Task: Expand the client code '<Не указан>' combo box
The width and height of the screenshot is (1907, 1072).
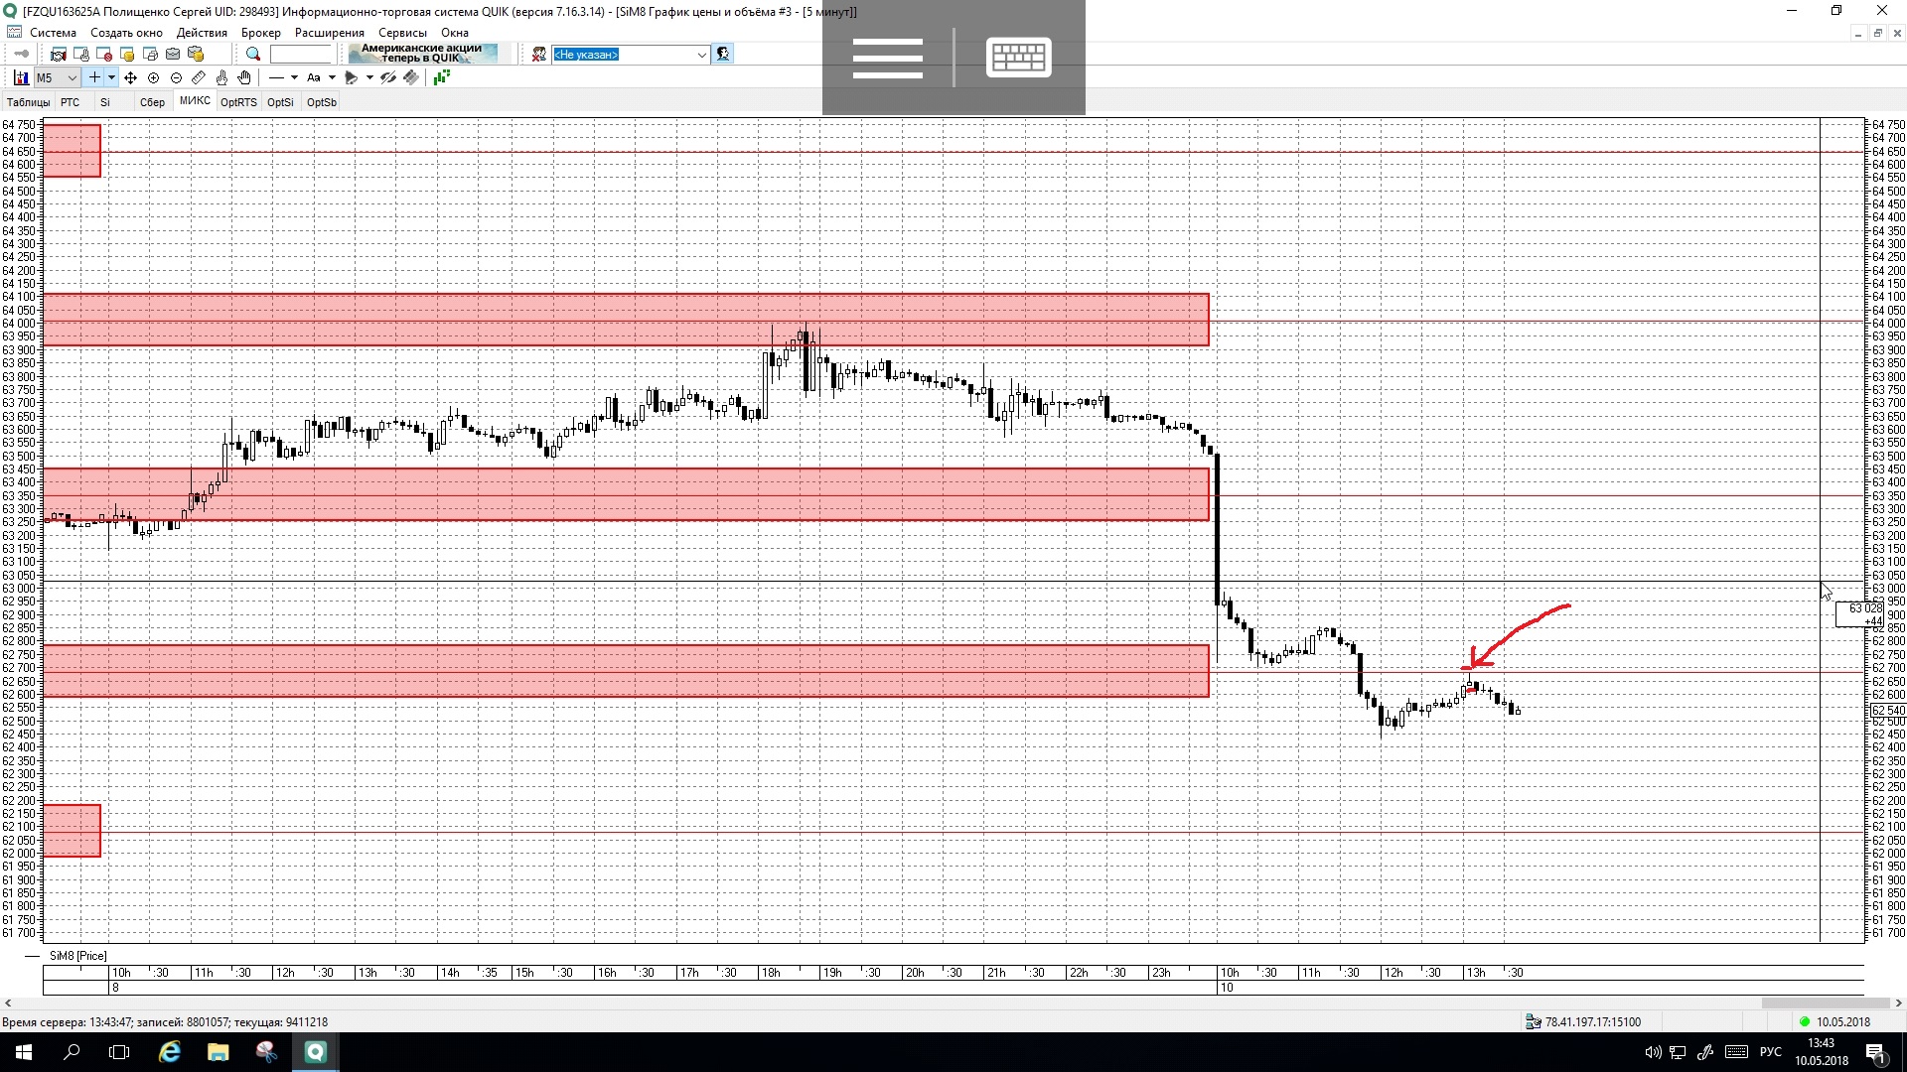Action: tap(701, 55)
